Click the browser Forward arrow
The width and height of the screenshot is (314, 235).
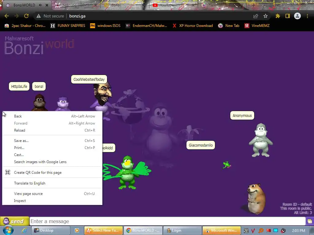tap(17, 16)
